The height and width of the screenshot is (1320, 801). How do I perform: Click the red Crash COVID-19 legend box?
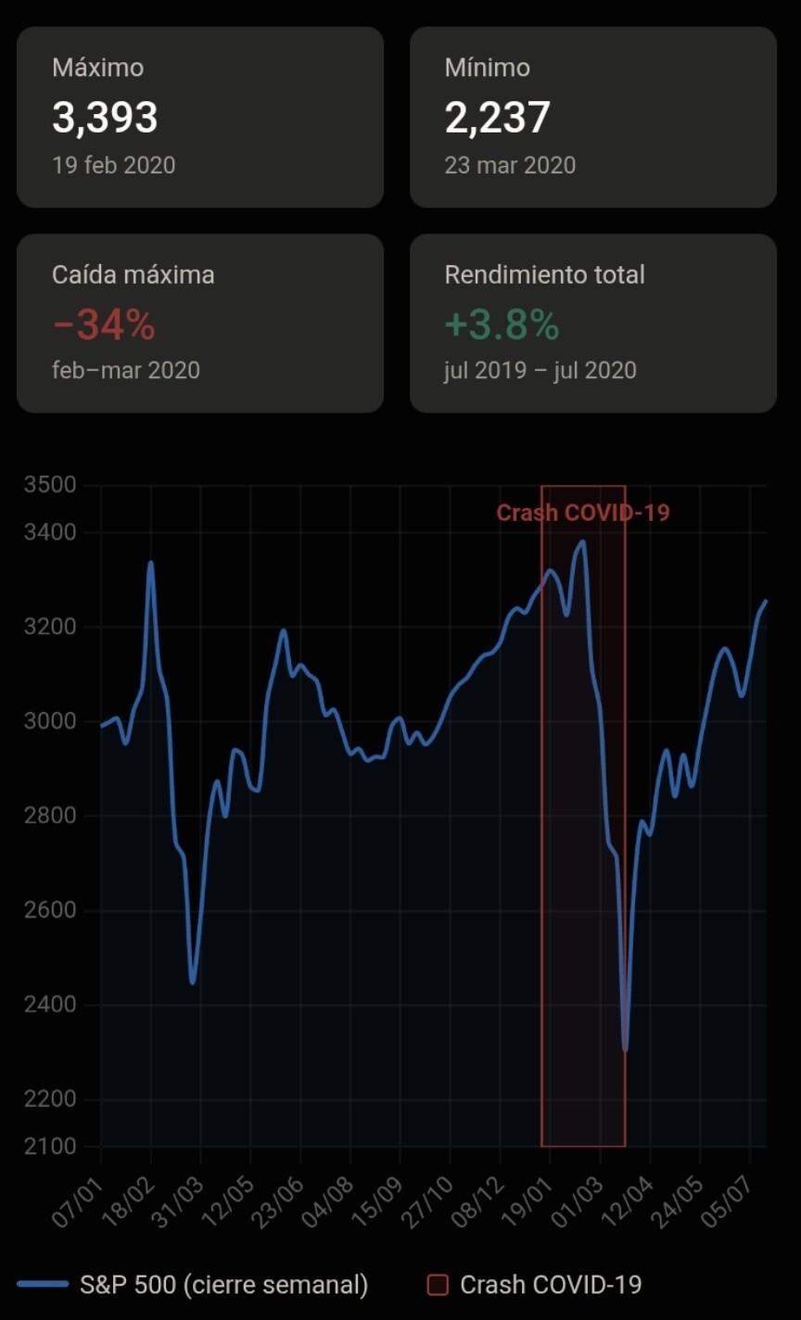tap(438, 1285)
